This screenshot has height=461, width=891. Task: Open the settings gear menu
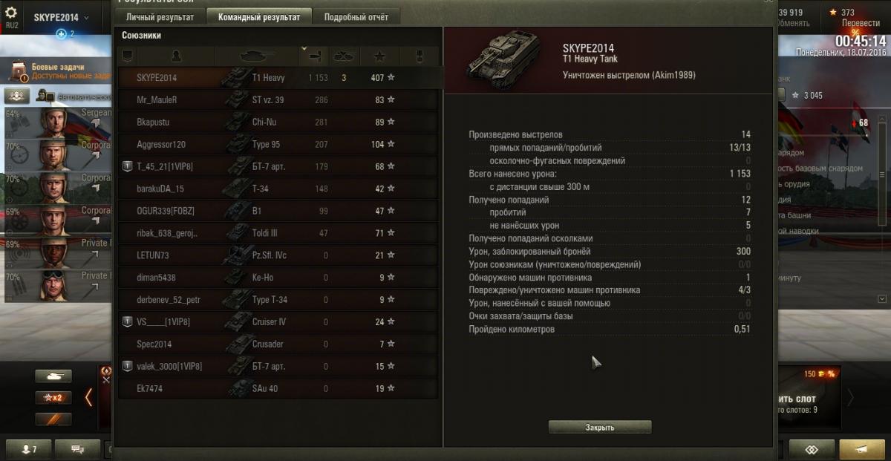click(x=11, y=13)
